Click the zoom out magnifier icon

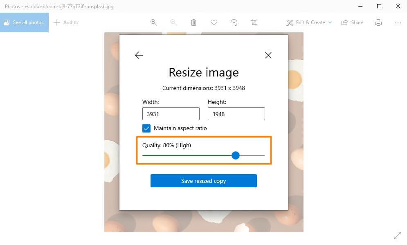tap(173, 22)
